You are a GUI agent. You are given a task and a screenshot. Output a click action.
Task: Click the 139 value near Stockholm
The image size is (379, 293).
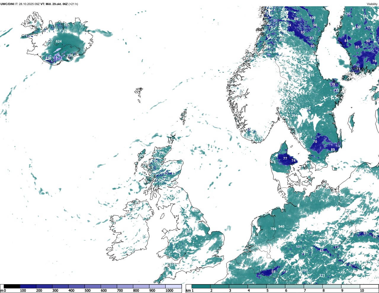[x=332, y=85]
